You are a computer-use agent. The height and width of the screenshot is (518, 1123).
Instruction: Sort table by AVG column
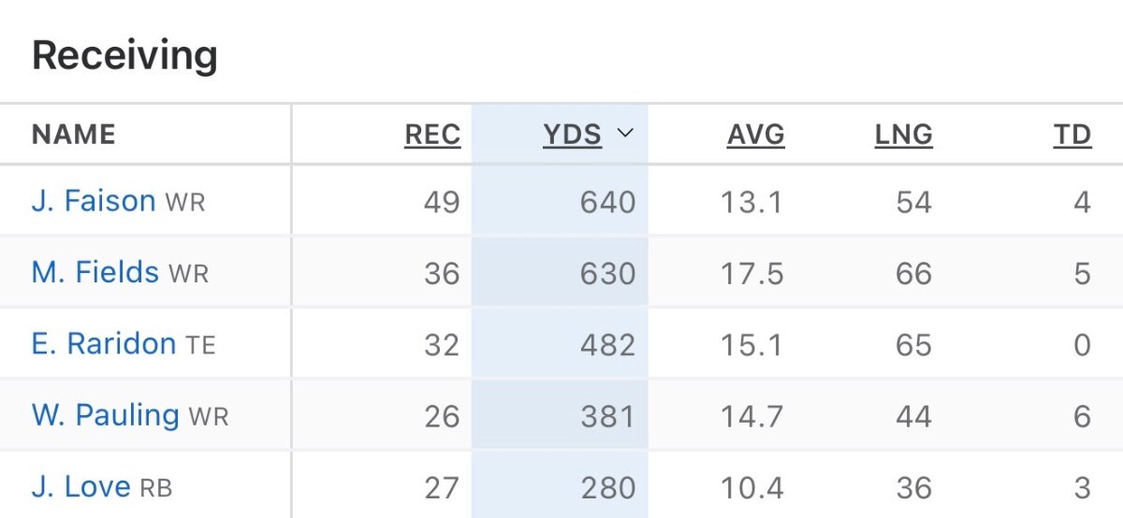click(756, 135)
